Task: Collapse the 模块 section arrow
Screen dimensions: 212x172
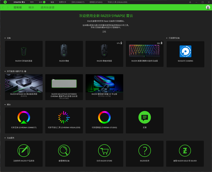Action: [5, 104]
